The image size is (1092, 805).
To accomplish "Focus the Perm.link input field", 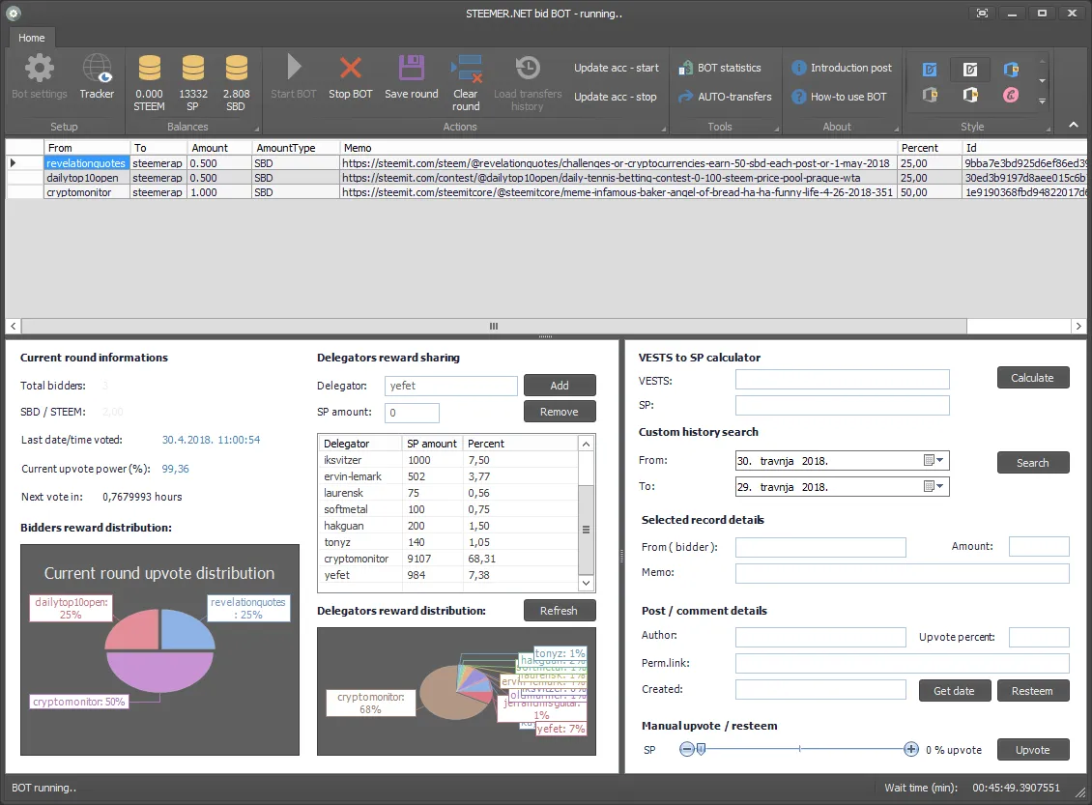I will pyautogui.click(x=902, y=663).
